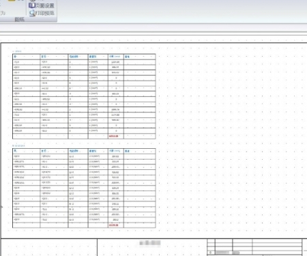Select the red total cell in lower table

[x=113, y=225]
